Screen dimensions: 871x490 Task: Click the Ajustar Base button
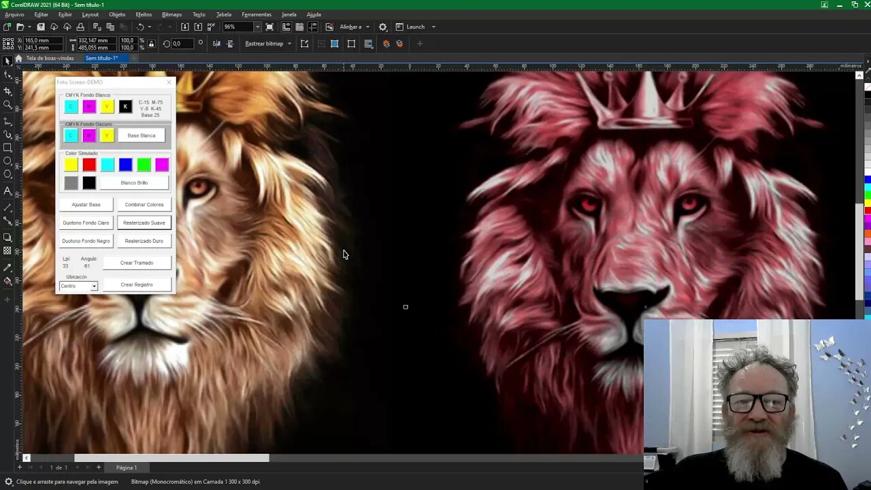click(86, 204)
